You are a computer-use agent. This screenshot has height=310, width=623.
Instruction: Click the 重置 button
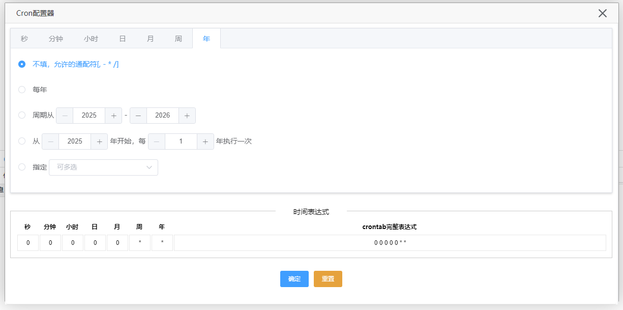pyautogui.click(x=328, y=279)
